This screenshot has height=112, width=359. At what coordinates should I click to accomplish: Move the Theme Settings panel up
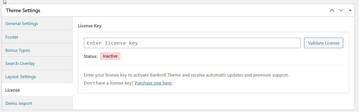click(x=332, y=10)
